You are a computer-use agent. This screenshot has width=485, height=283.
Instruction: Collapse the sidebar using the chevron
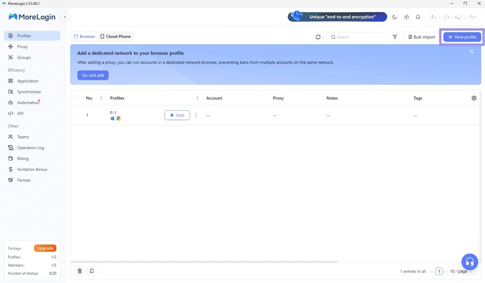(x=65, y=17)
